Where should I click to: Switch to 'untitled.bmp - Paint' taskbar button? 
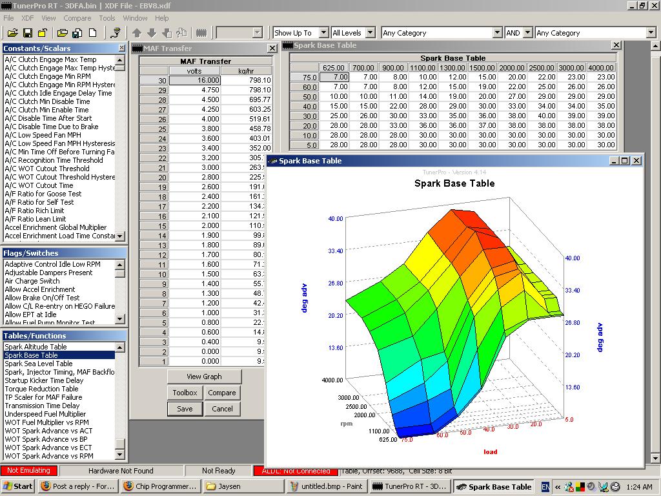[326, 486]
